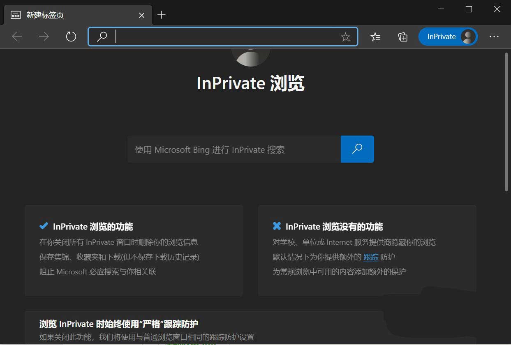511x345 pixels.
Task: Open the 跟踪 link about tracking protection
Action: click(371, 257)
